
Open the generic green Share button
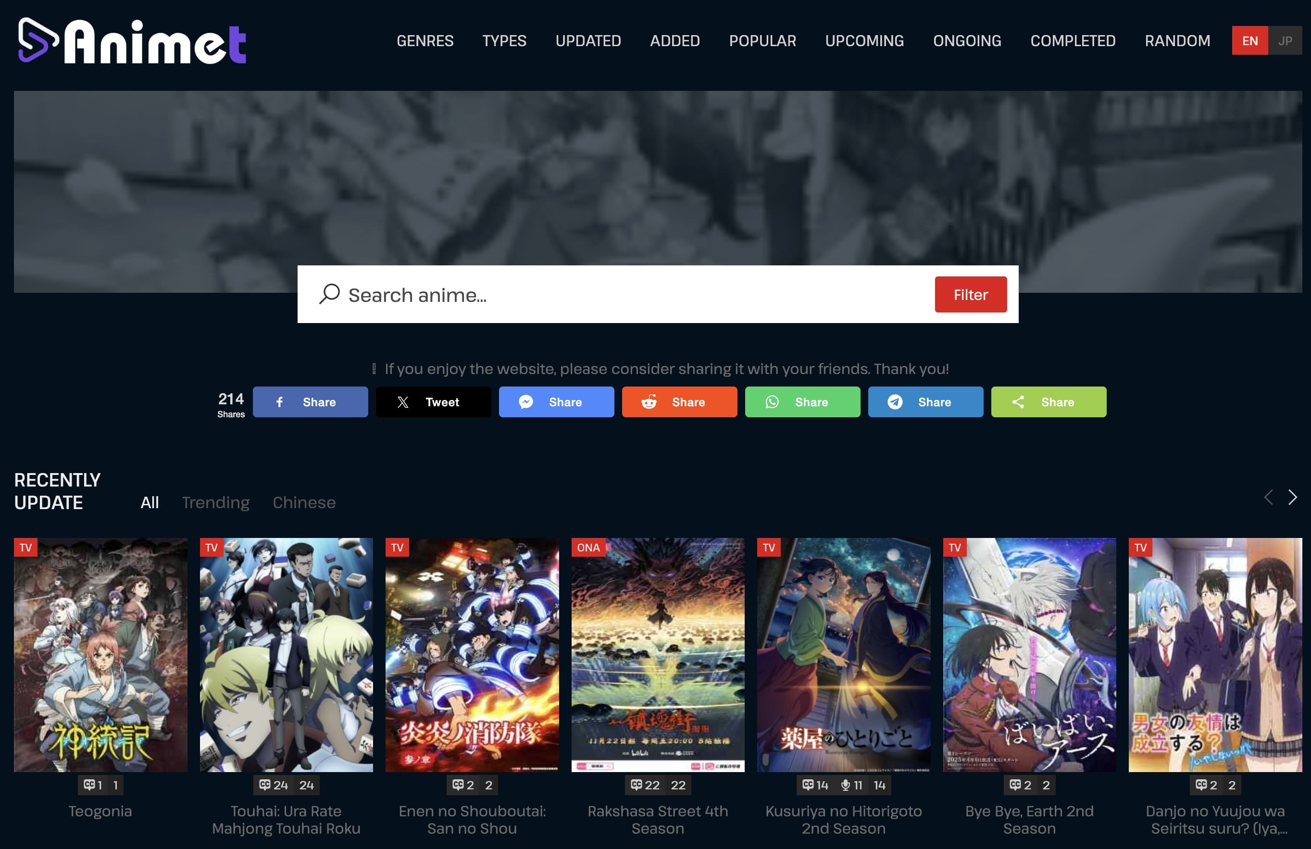coord(1049,401)
